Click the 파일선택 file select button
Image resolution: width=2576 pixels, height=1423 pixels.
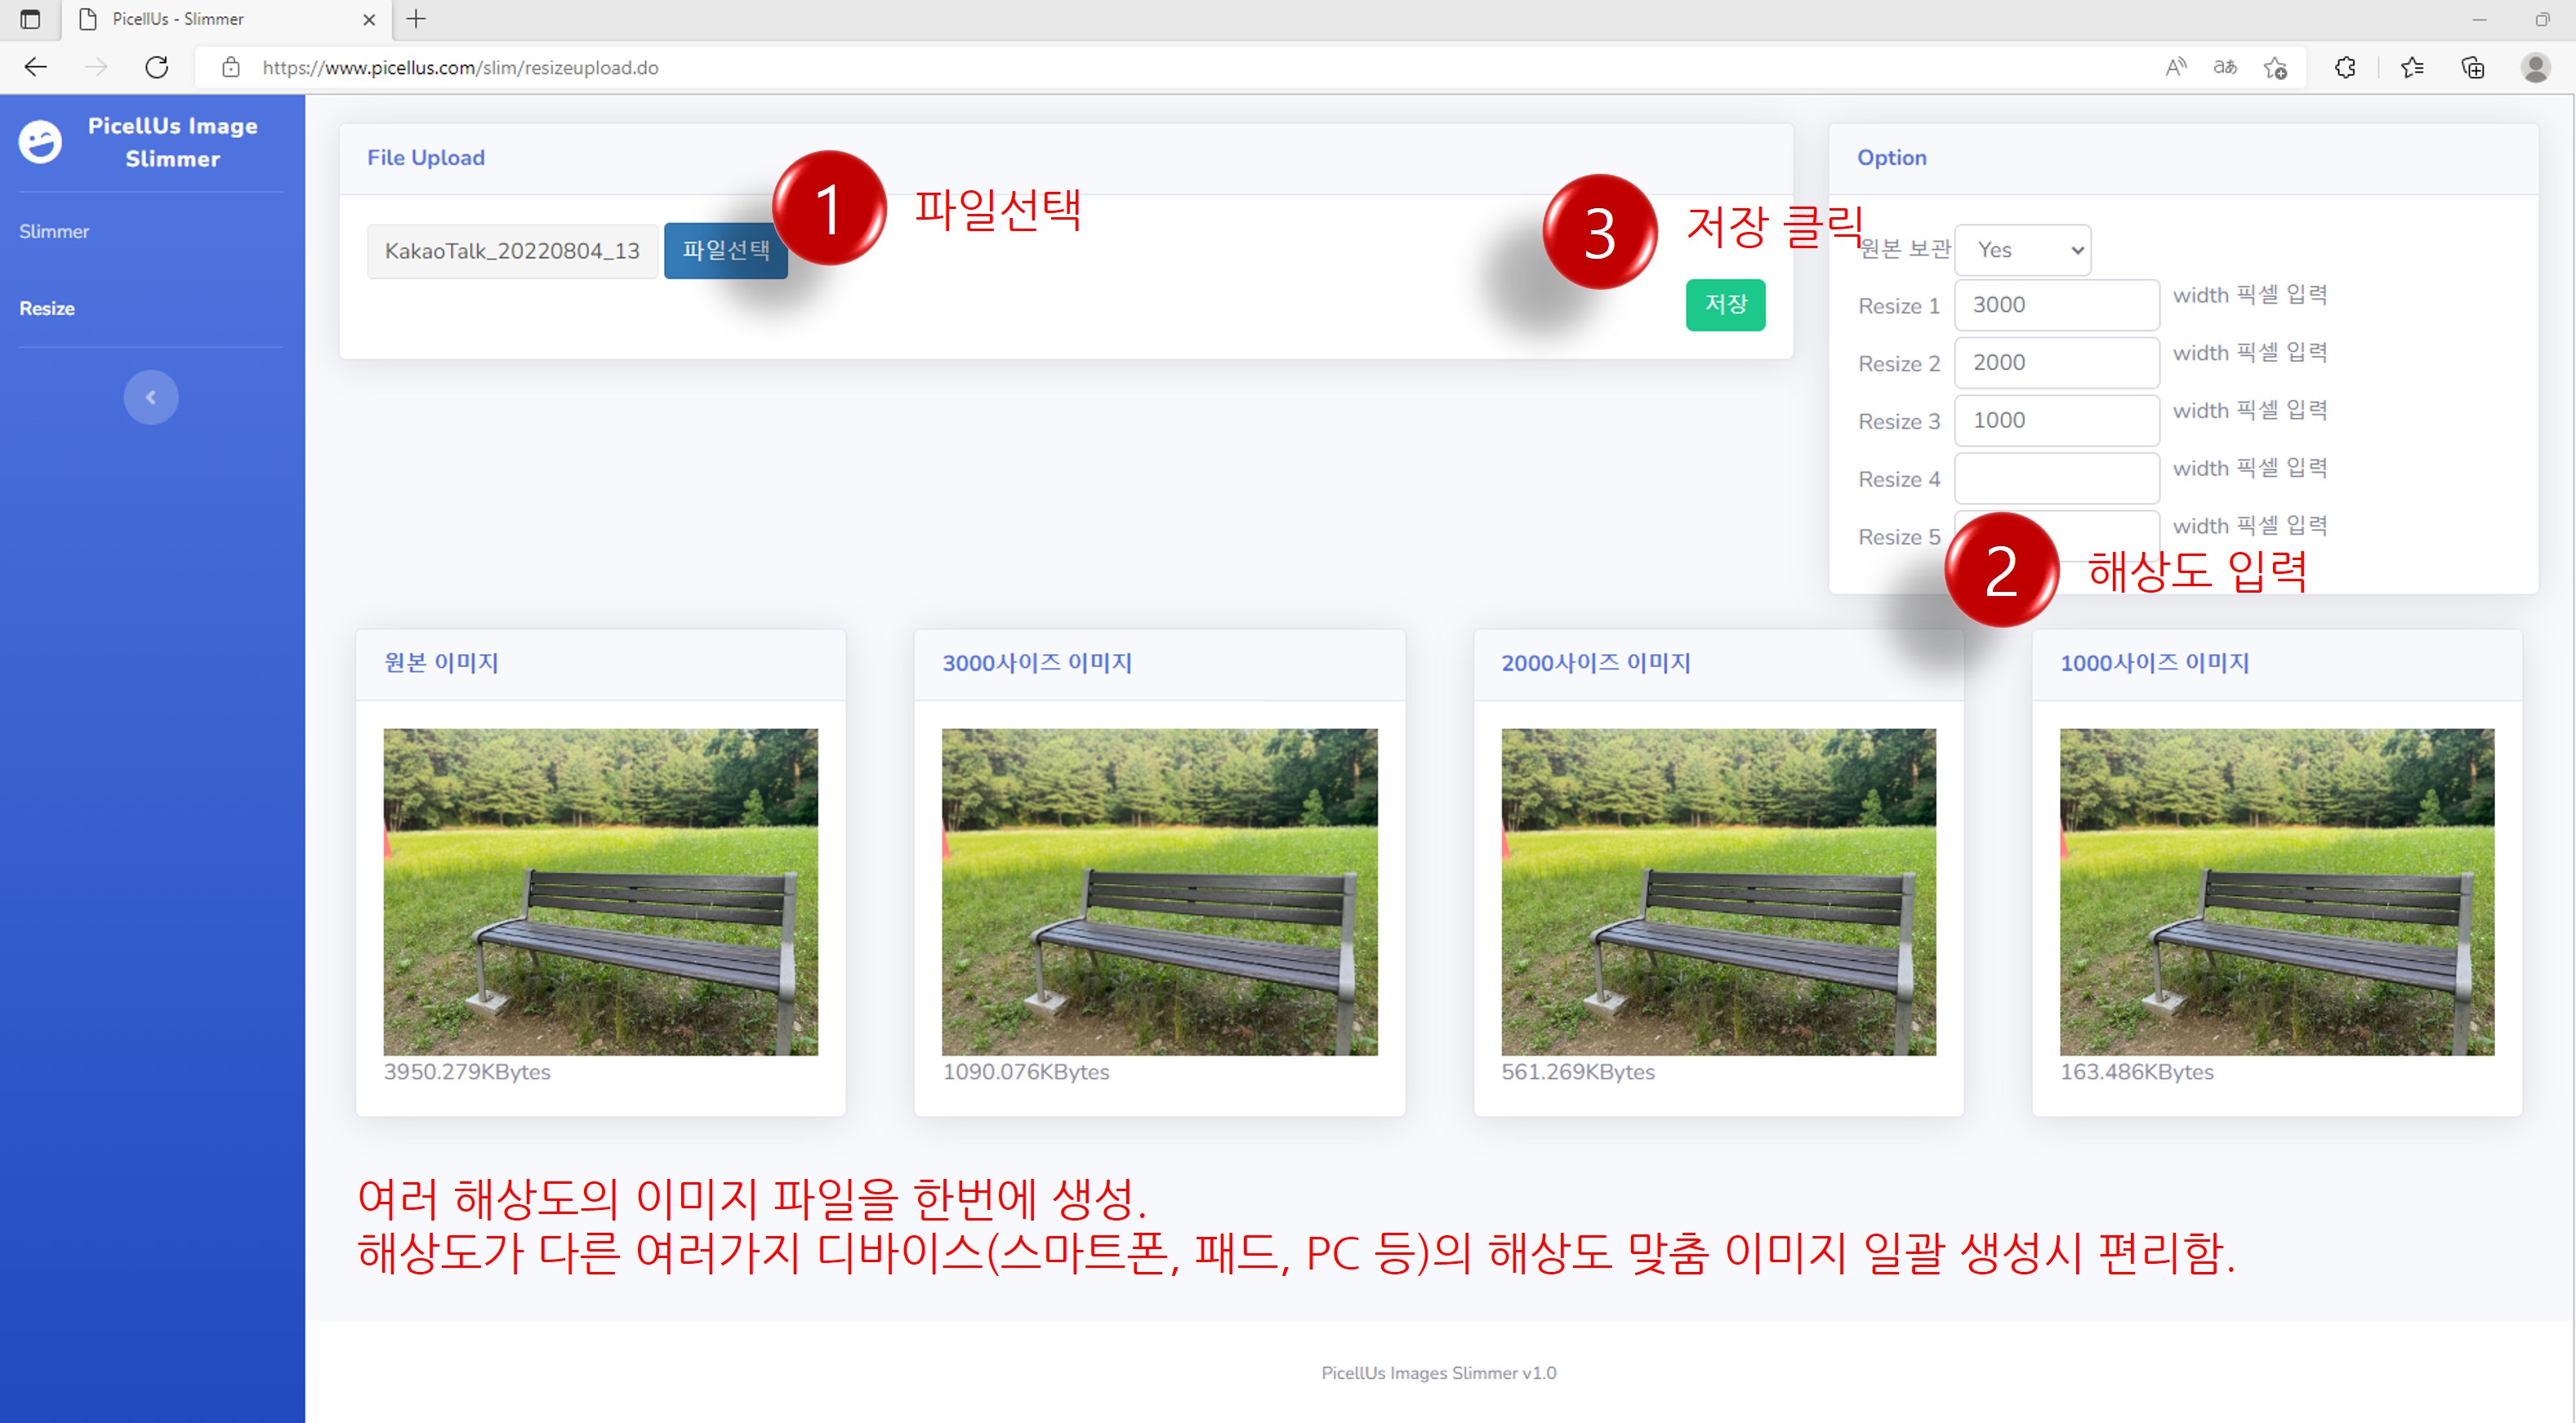point(726,250)
